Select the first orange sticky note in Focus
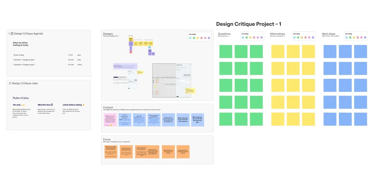Image resolution: width=375 pixels, height=185 pixels. pyautogui.click(x=110, y=151)
